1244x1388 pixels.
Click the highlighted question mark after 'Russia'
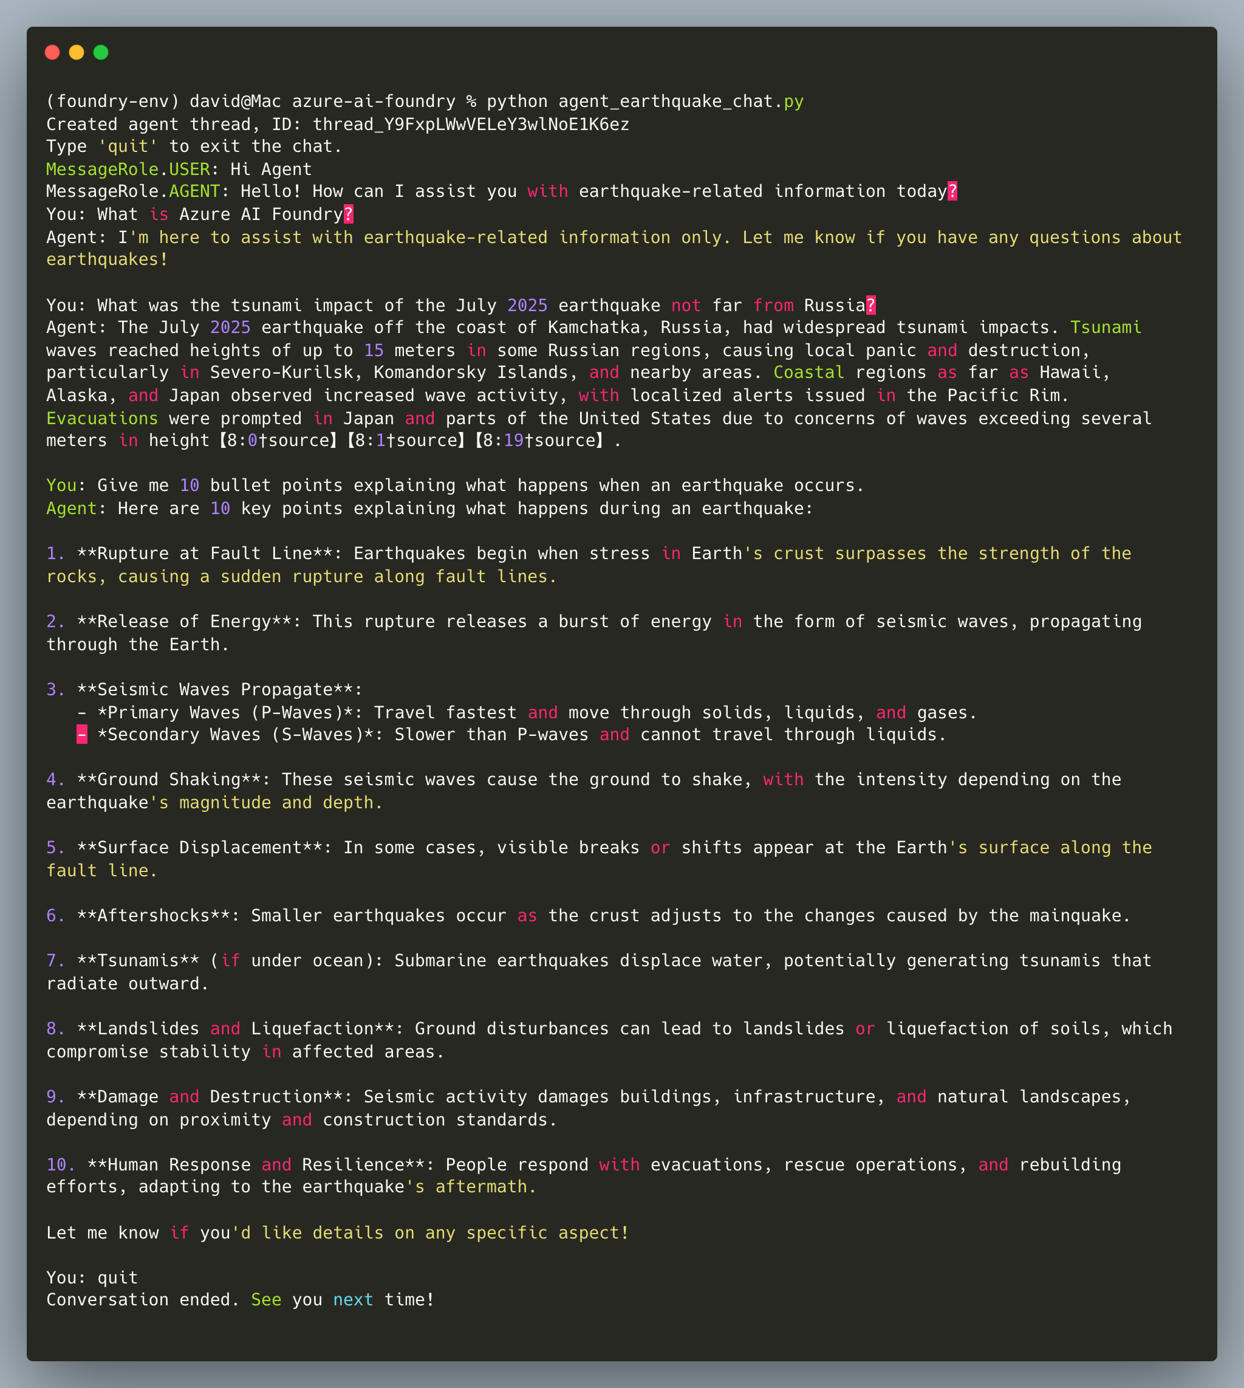870,305
